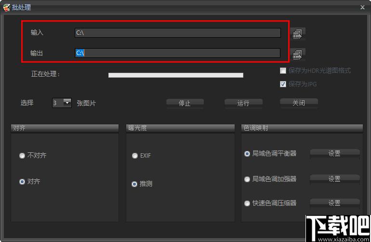
Task: Open 设置 for 局域色调加强器
Action: tap(335, 179)
